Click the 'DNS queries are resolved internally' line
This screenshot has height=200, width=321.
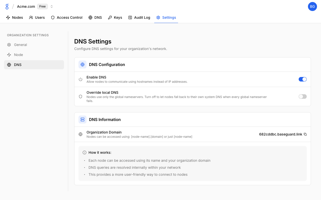tap(135, 167)
